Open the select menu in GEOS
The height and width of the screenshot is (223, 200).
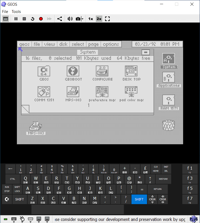(78, 44)
